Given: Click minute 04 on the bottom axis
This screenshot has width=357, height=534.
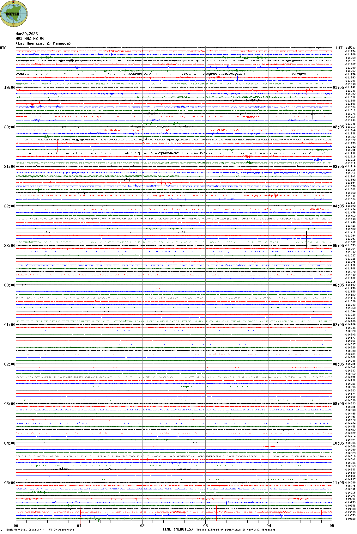Looking at the screenshot, I should pos(269,526).
